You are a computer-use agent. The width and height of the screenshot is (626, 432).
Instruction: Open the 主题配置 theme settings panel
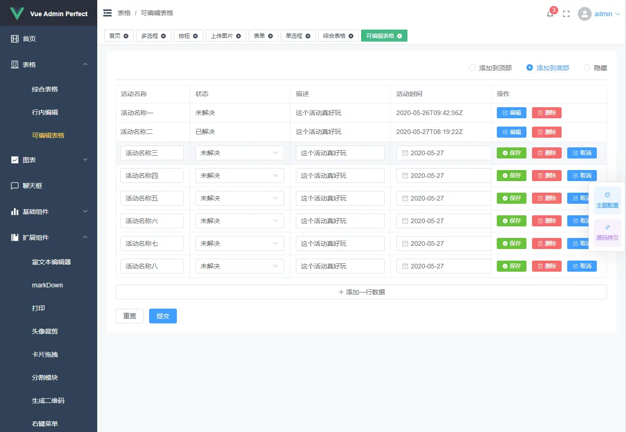coord(607,200)
